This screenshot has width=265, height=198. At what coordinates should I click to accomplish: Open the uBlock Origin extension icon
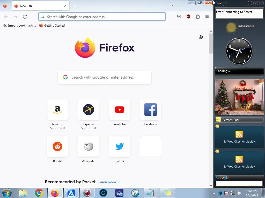tap(188, 16)
